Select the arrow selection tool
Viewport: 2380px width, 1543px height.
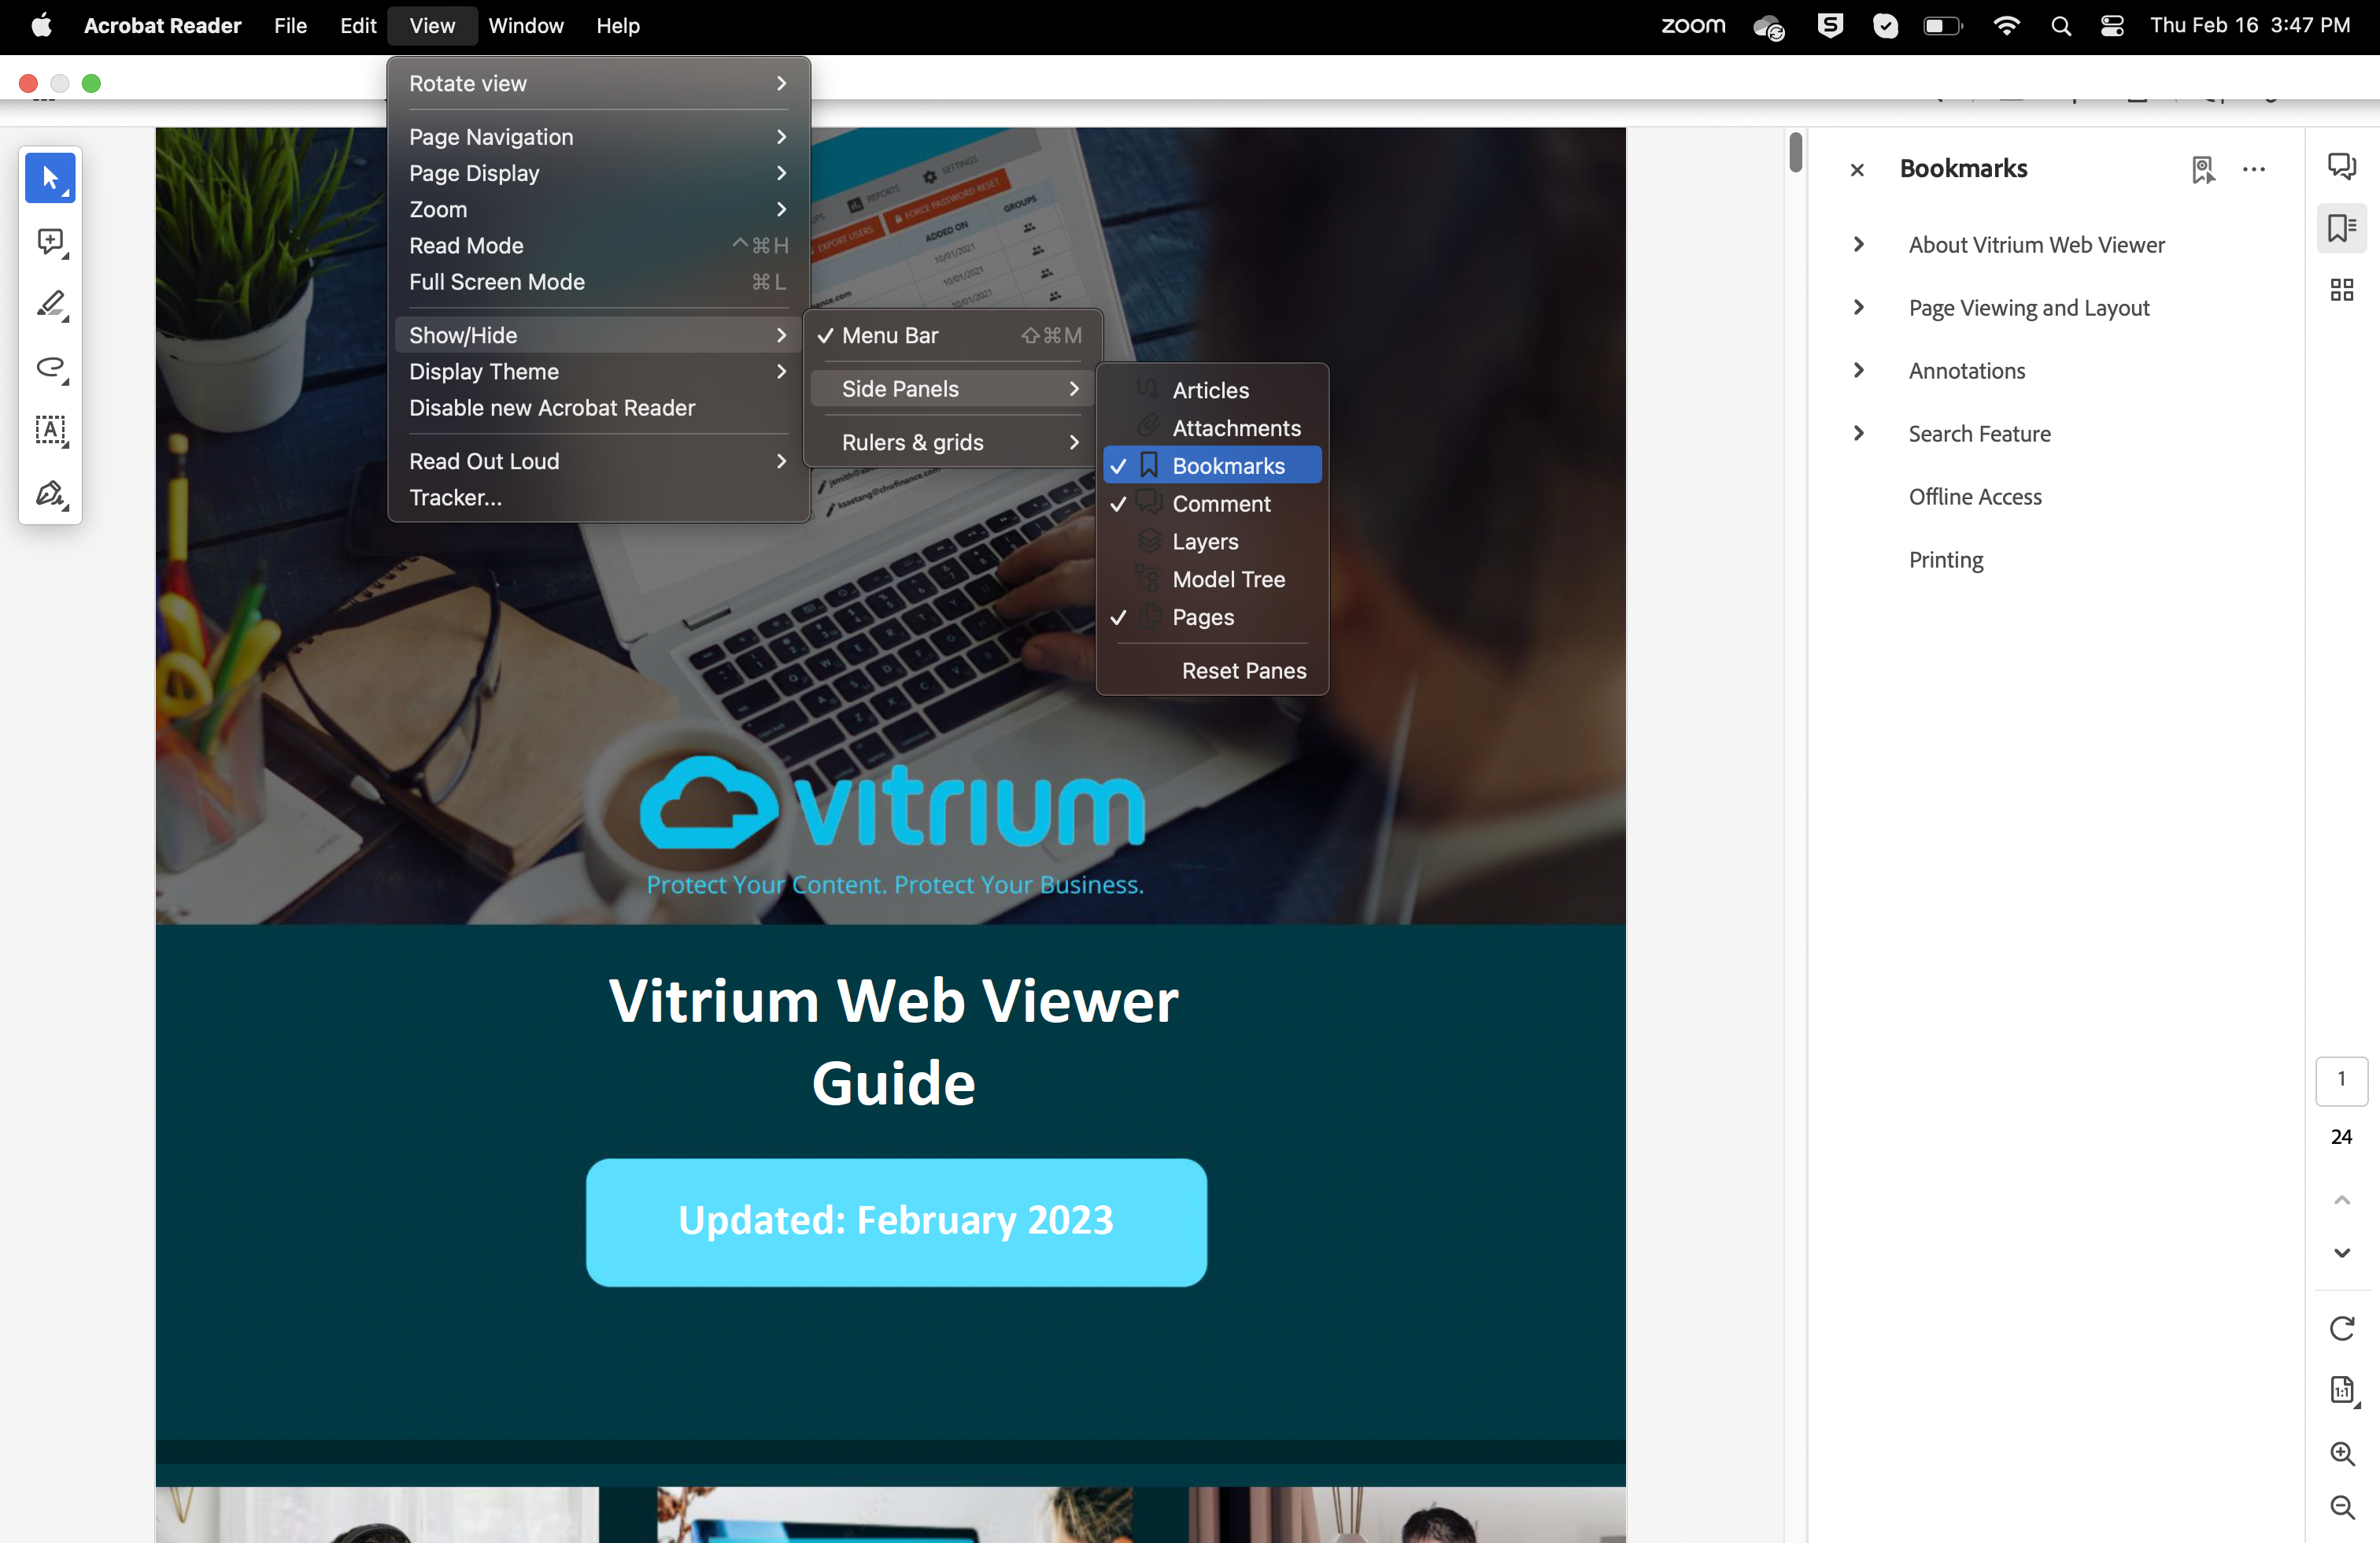pos(50,179)
